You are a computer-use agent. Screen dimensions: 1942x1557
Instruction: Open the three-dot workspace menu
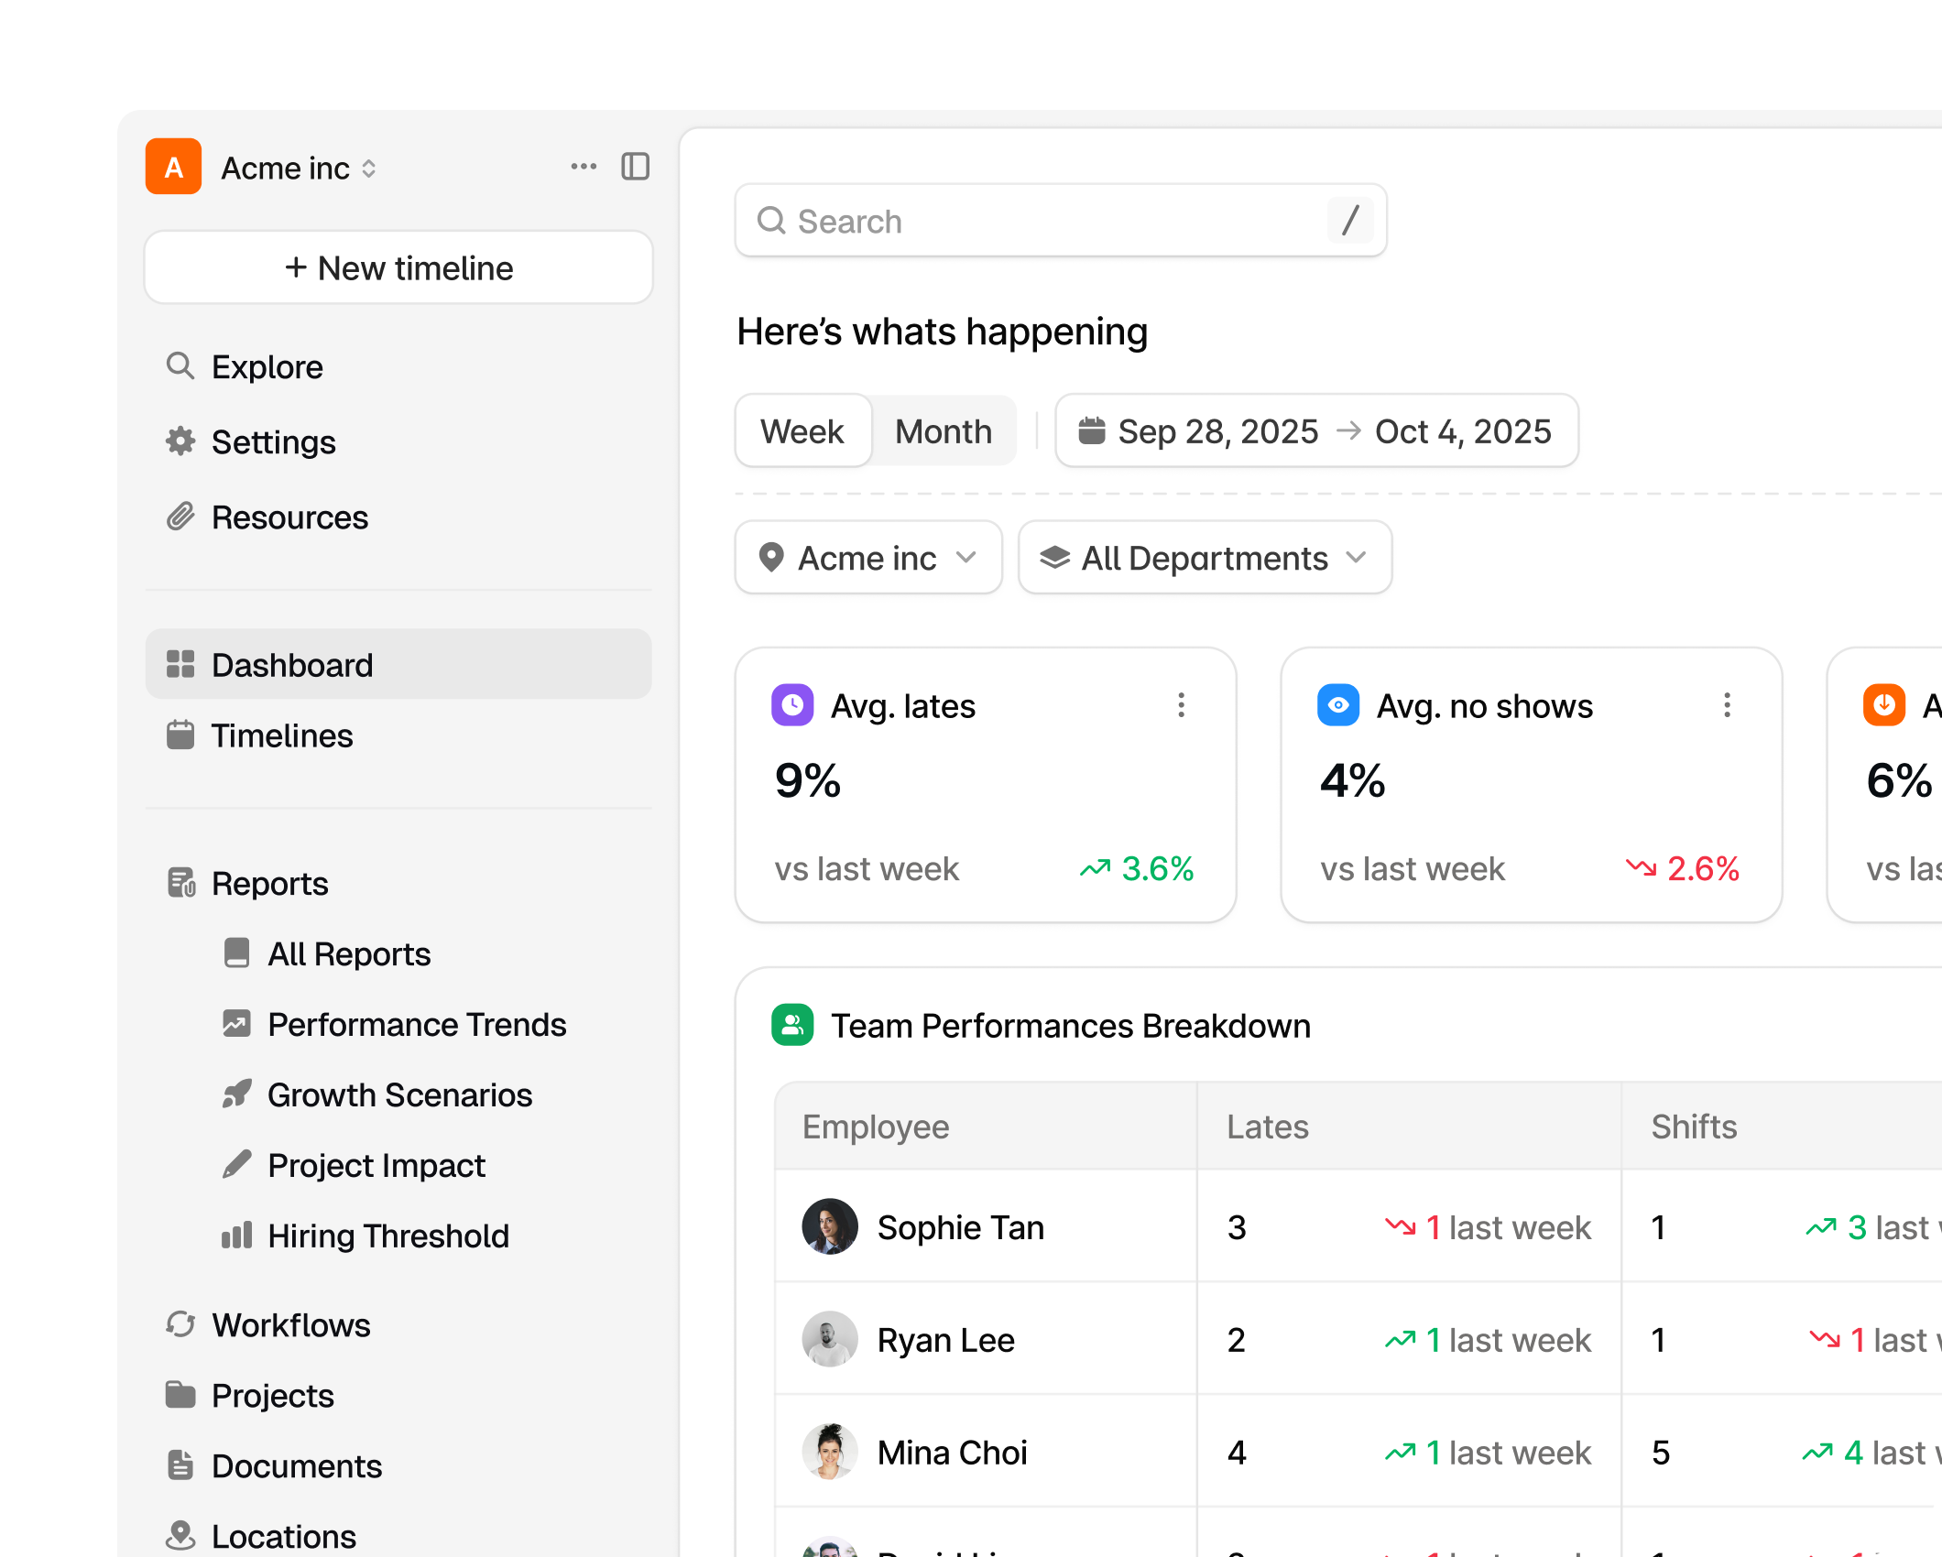pos(584,167)
